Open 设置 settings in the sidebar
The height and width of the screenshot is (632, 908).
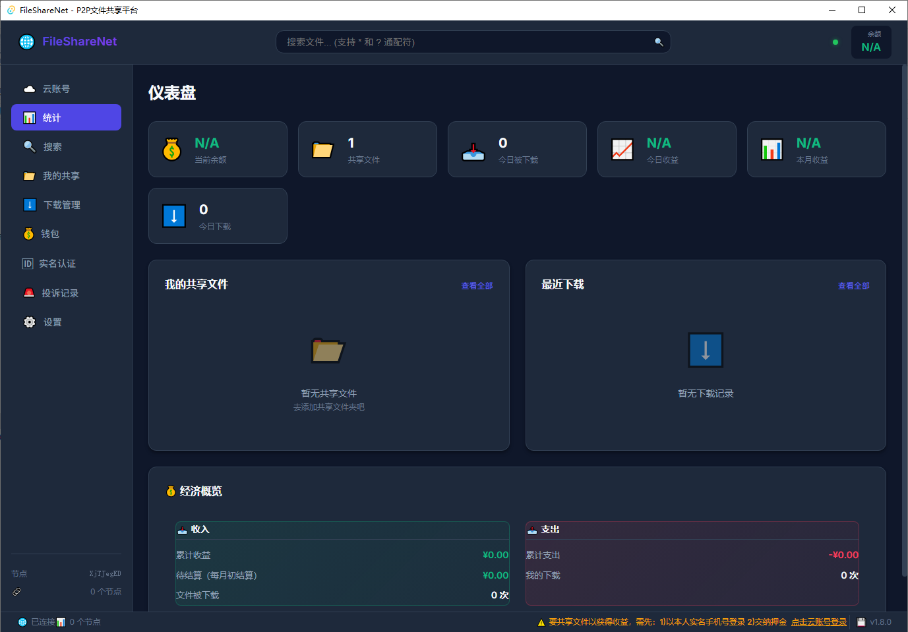point(66,322)
